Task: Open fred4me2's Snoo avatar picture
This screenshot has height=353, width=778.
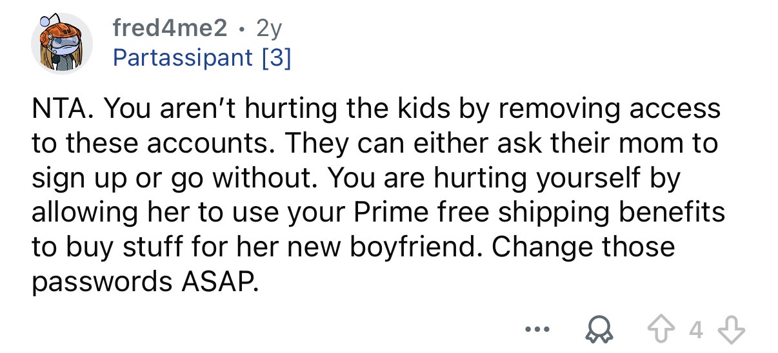Action: pos(62,44)
